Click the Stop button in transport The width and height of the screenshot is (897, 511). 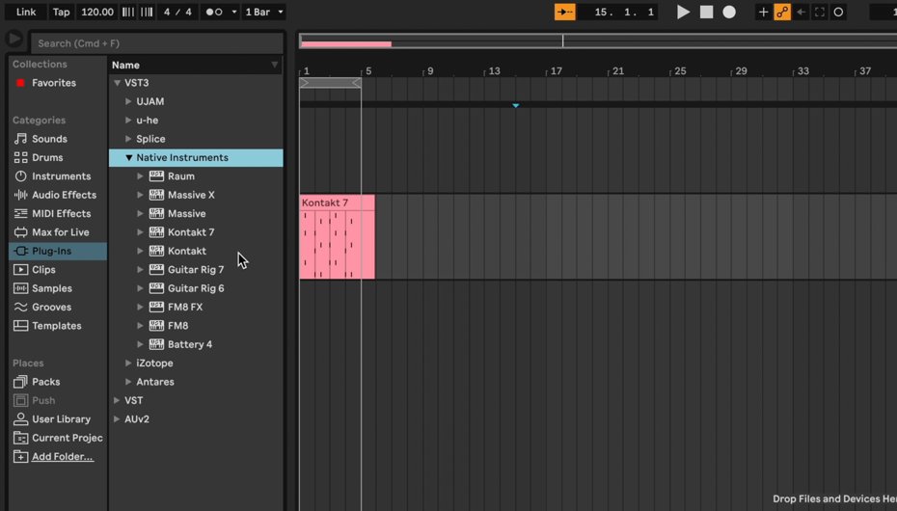click(x=706, y=12)
